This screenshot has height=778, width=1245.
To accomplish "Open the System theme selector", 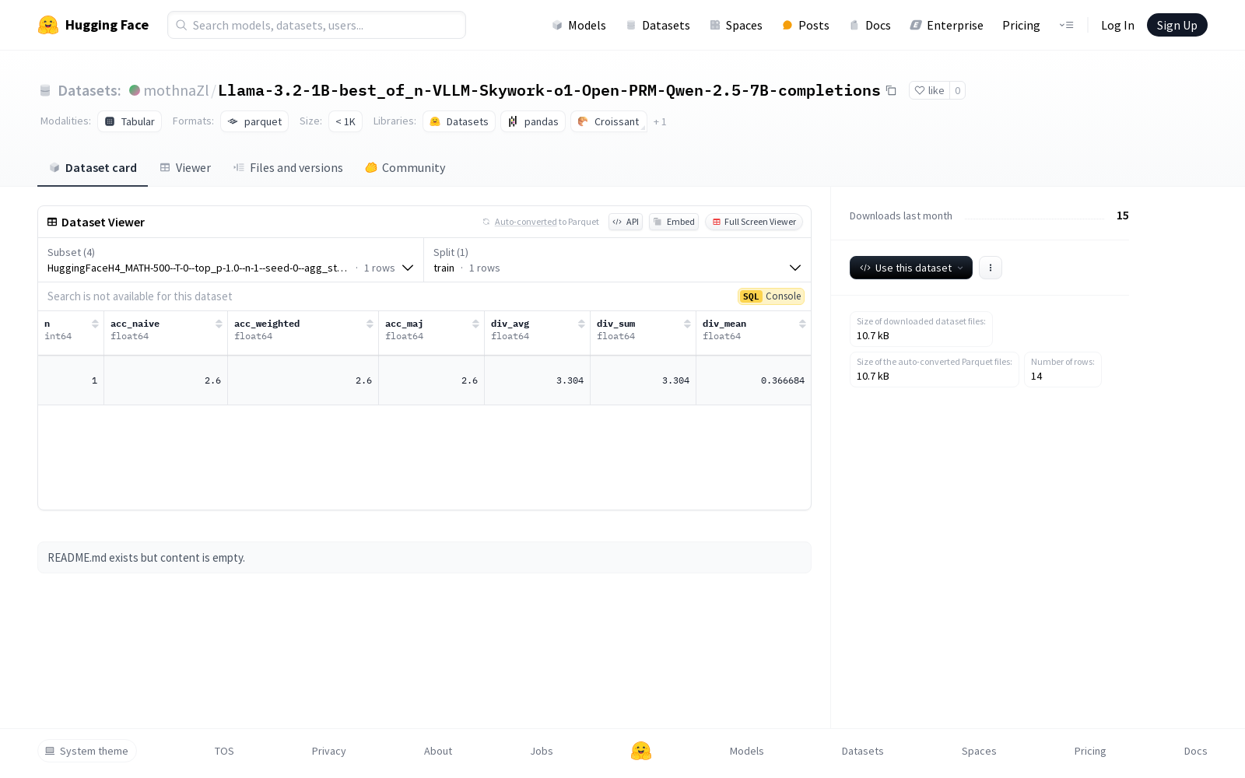I will click(x=87, y=751).
